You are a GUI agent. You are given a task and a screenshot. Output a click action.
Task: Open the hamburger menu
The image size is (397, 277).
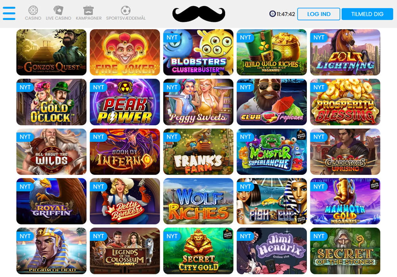tap(9, 13)
